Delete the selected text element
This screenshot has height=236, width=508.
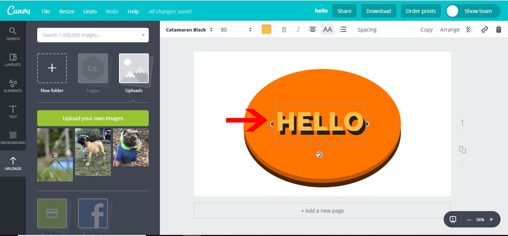coord(498,29)
